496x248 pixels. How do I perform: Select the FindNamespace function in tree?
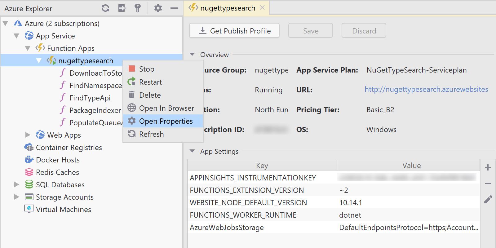click(x=95, y=85)
